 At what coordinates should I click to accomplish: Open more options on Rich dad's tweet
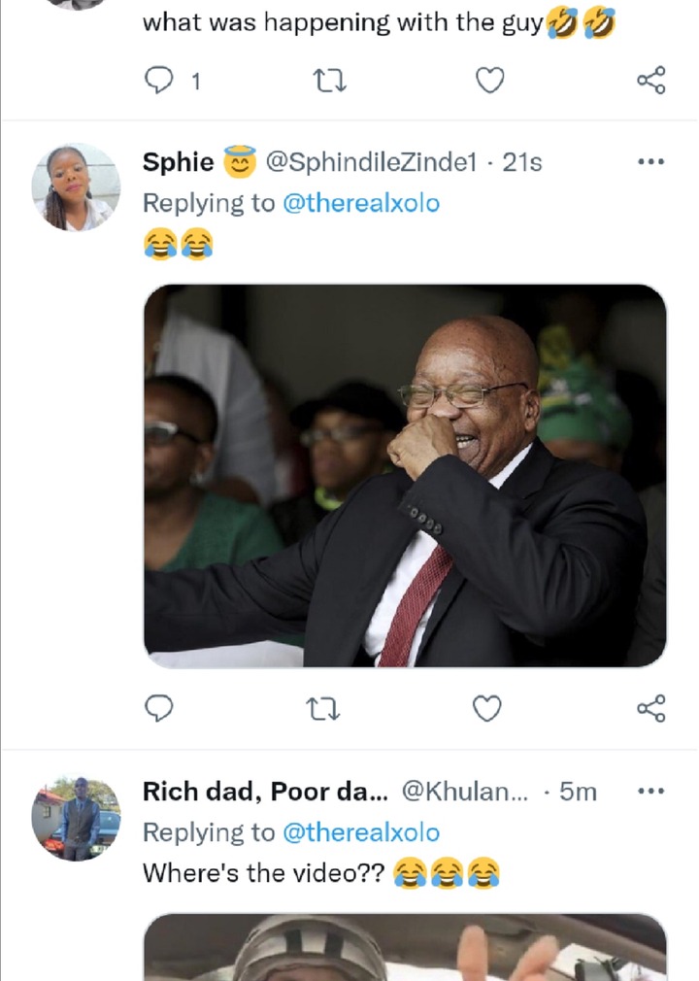649,792
